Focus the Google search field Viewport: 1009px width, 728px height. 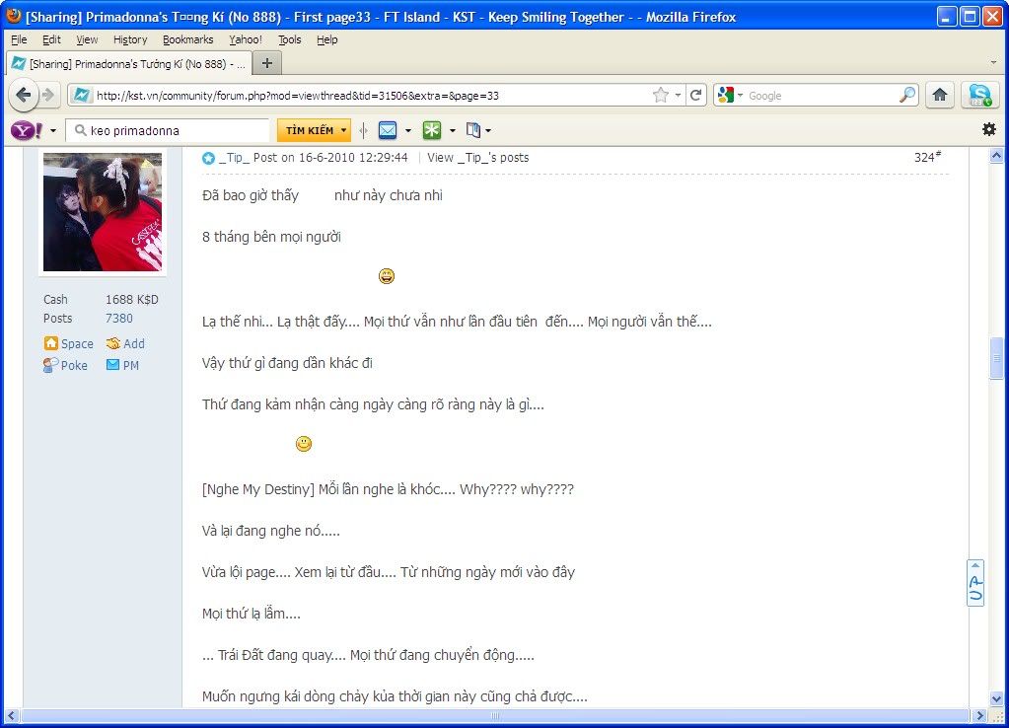pyautogui.click(x=821, y=96)
